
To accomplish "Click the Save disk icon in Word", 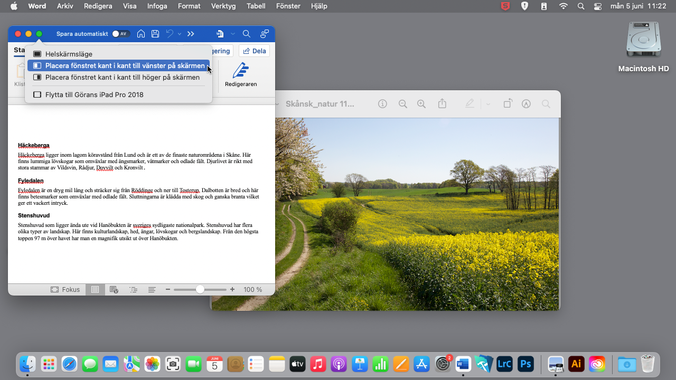I will pyautogui.click(x=155, y=34).
